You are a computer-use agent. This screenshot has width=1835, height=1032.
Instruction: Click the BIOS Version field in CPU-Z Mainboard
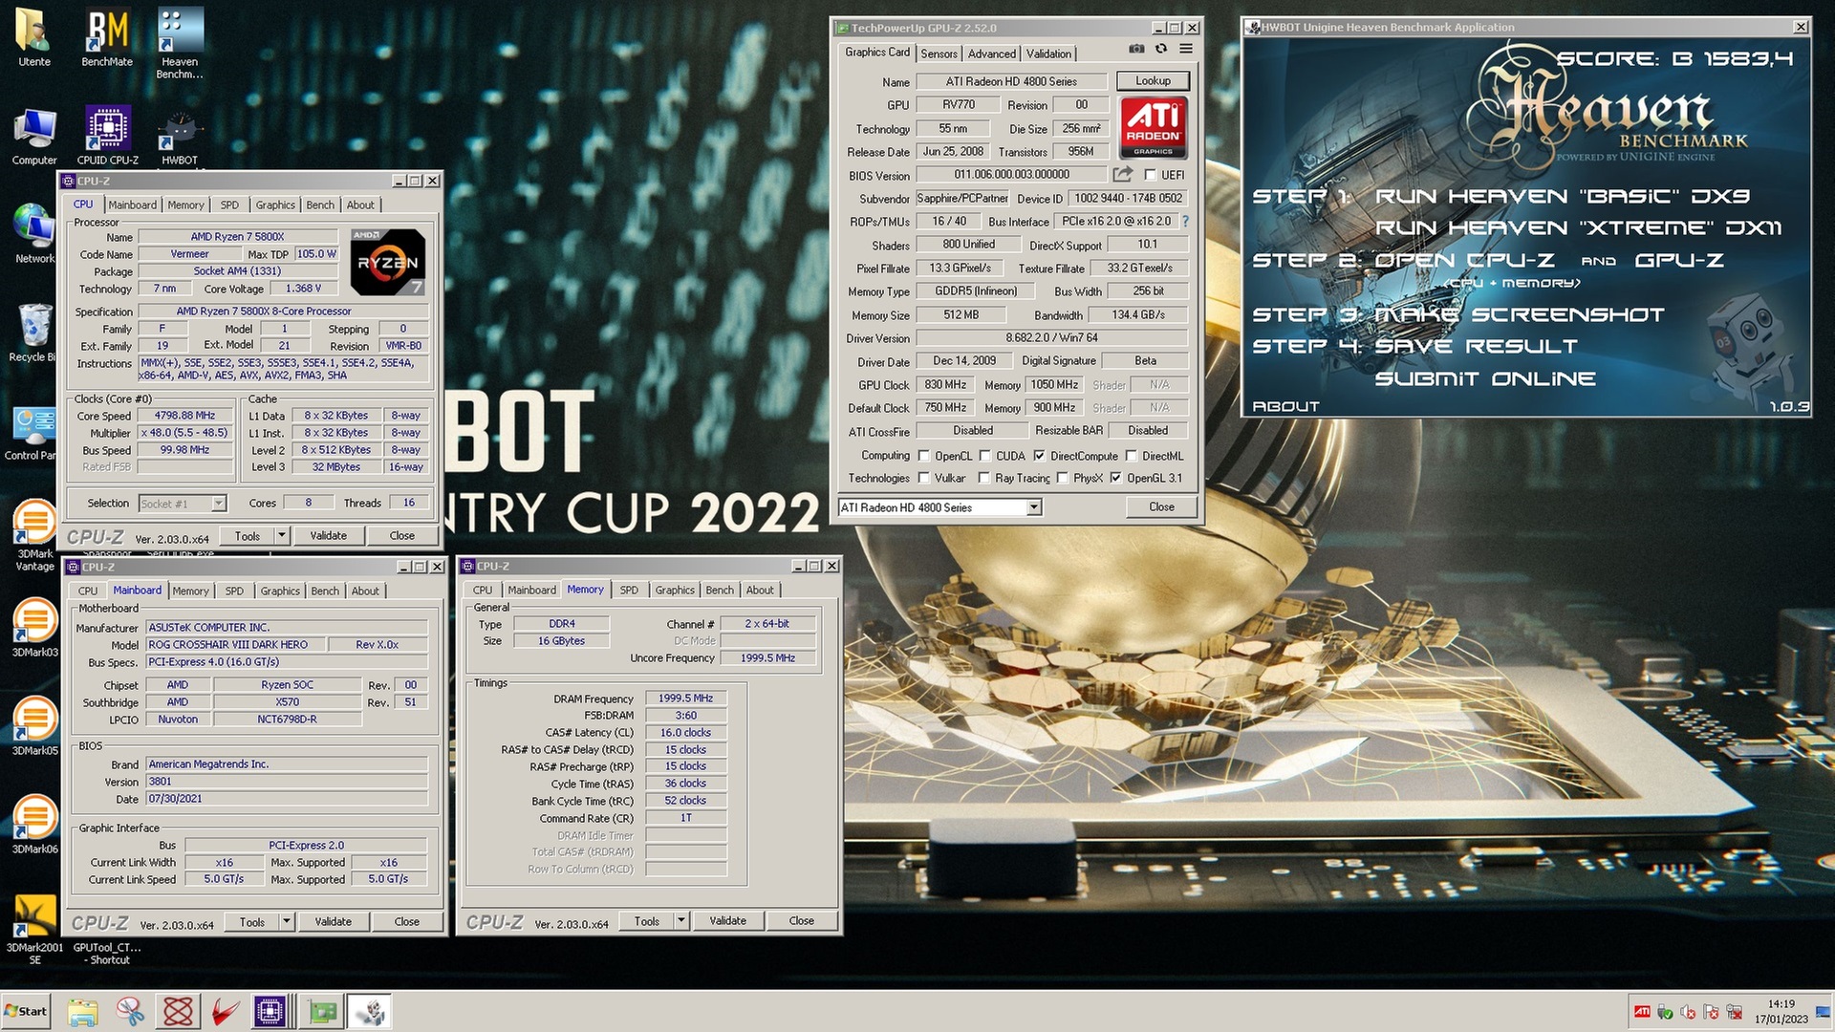click(x=286, y=781)
